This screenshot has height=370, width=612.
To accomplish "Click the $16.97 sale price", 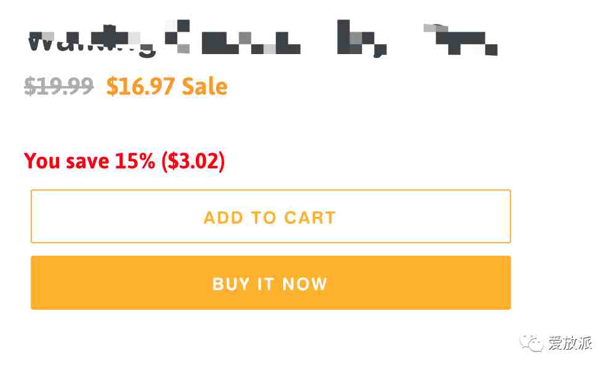I will point(140,86).
